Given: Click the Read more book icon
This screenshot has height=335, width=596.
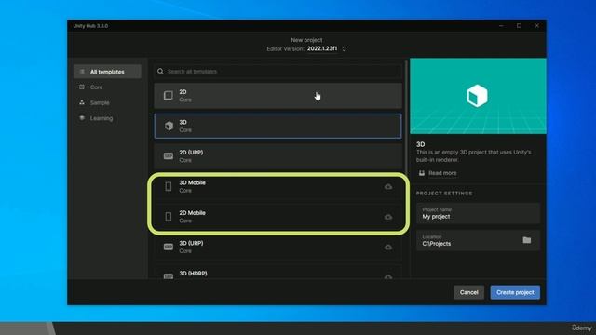Looking at the screenshot, I should (422, 173).
